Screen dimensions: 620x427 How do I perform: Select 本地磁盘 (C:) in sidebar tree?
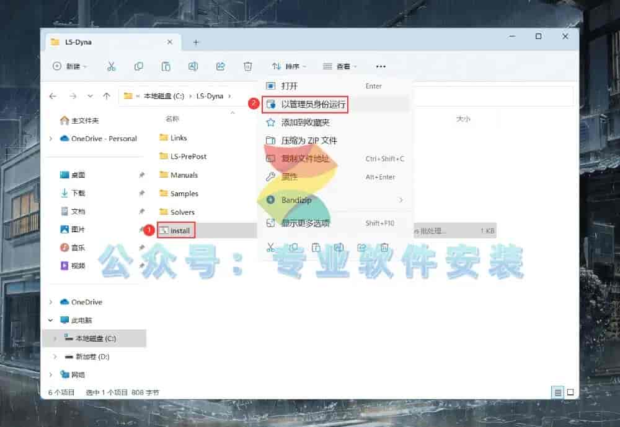point(94,339)
